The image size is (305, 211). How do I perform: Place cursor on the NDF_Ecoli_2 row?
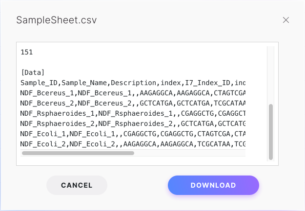pos(132,144)
